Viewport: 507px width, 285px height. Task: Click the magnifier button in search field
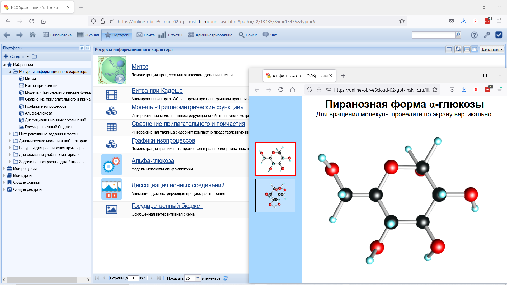click(x=458, y=35)
